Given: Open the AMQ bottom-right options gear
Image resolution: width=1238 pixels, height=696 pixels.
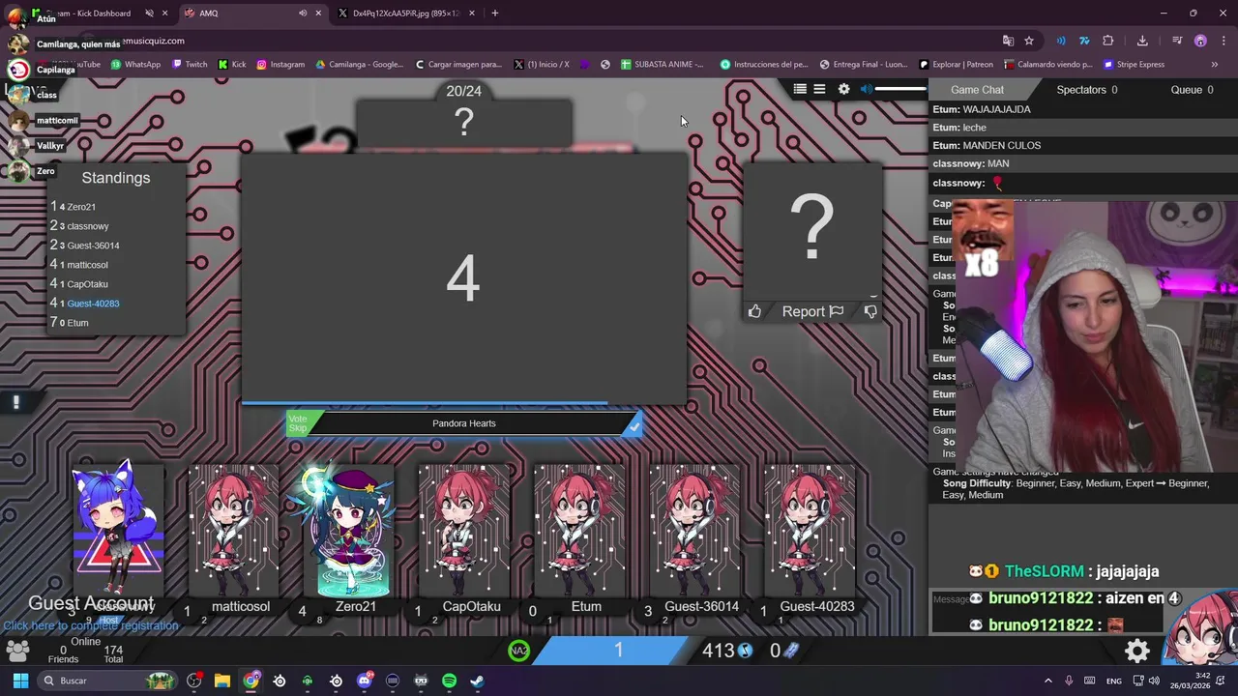Looking at the screenshot, I should coord(1137,651).
